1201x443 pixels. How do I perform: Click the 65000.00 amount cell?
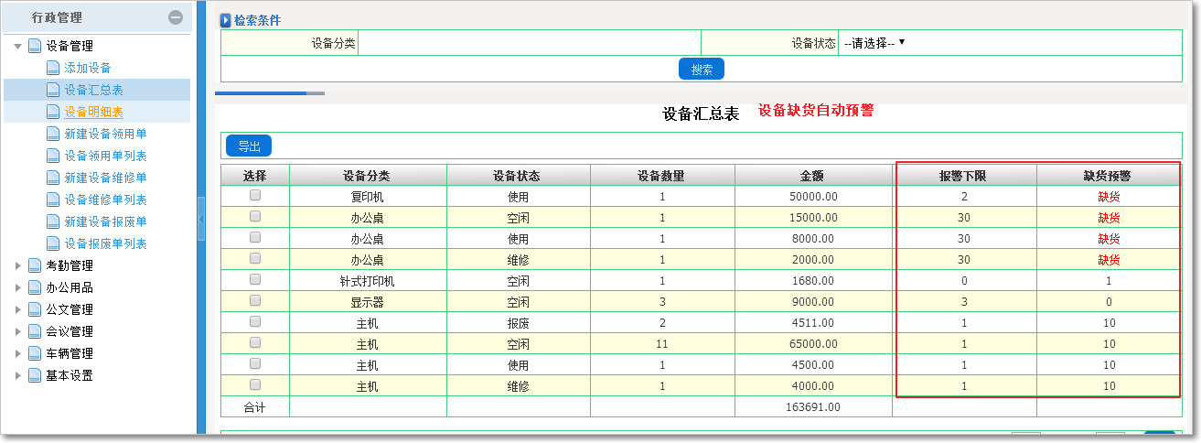click(813, 344)
